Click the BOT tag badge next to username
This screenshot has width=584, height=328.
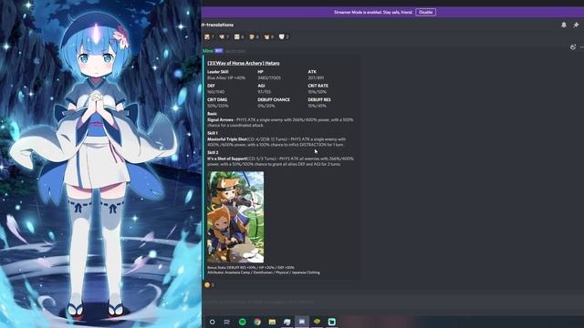219,51
